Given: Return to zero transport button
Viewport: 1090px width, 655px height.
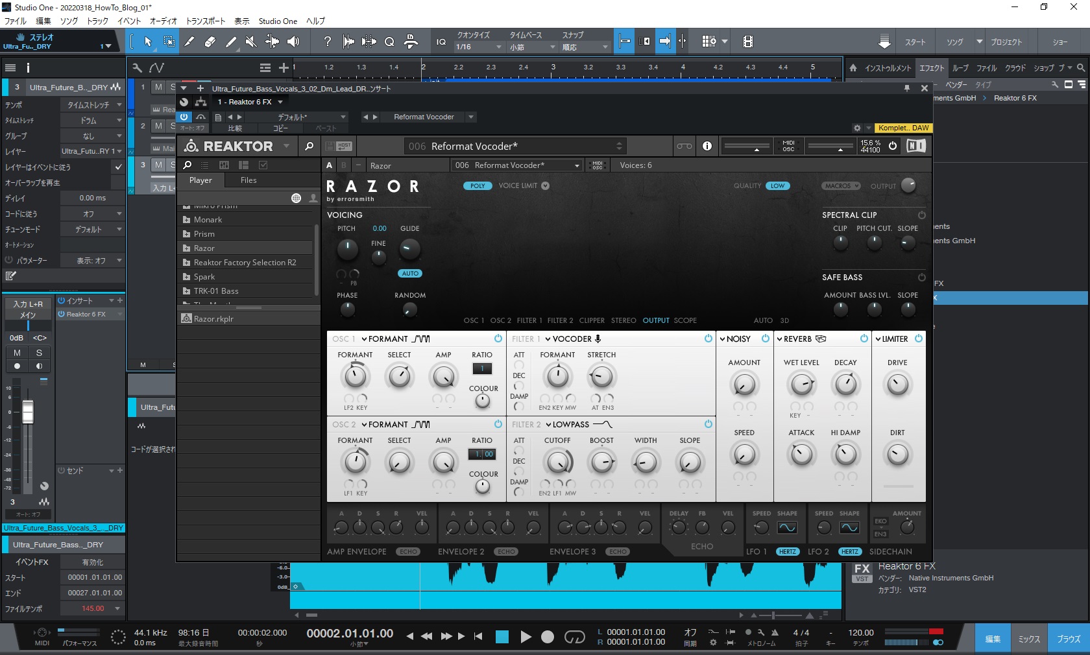Looking at the screenshot, I should pyautogui.click(x=478, y=637).
